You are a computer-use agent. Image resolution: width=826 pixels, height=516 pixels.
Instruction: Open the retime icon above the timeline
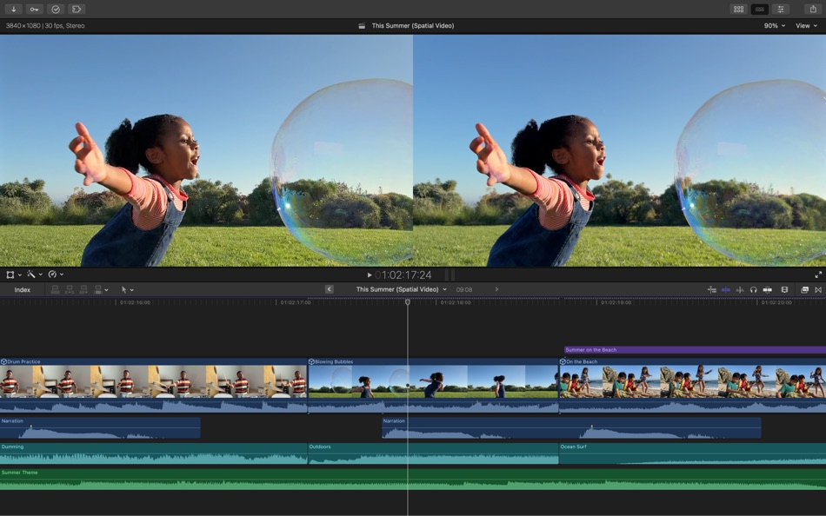click(x=53, y=274)
